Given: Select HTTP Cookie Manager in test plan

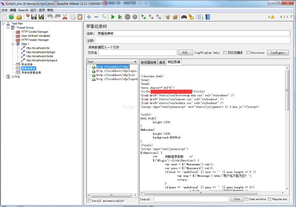Looking at the screenshot, I should [35, 32].
